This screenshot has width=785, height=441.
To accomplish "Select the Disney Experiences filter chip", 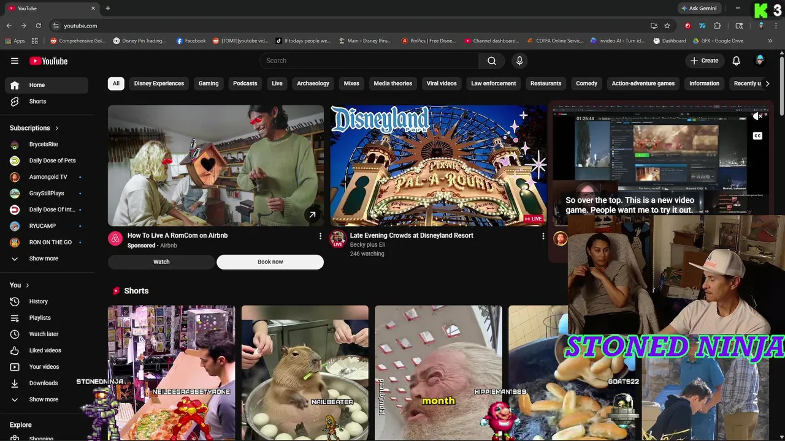I will [159, 83].
